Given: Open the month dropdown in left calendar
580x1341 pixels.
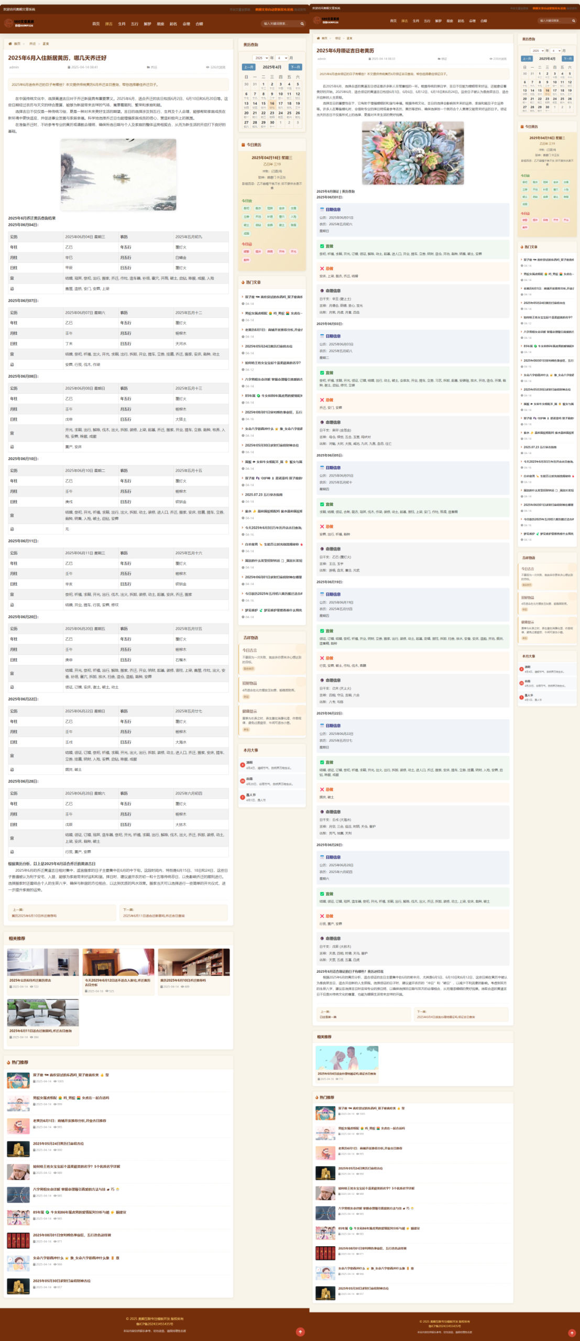Looking at the screenshot, I should [282, 58].
